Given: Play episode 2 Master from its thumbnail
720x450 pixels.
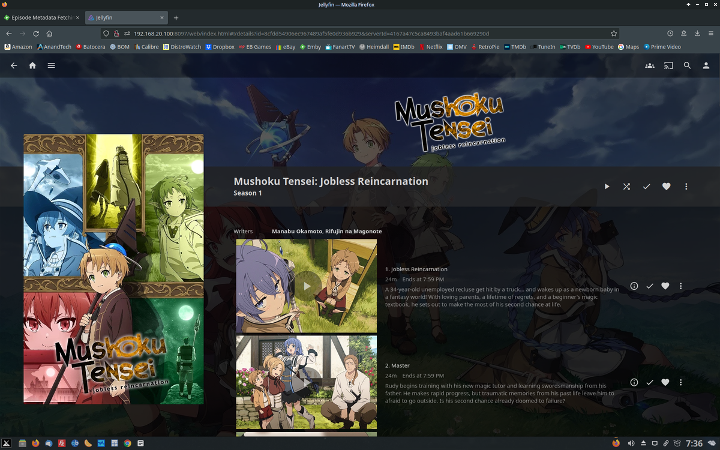Looking at the screenshot, I should (307, 382).
